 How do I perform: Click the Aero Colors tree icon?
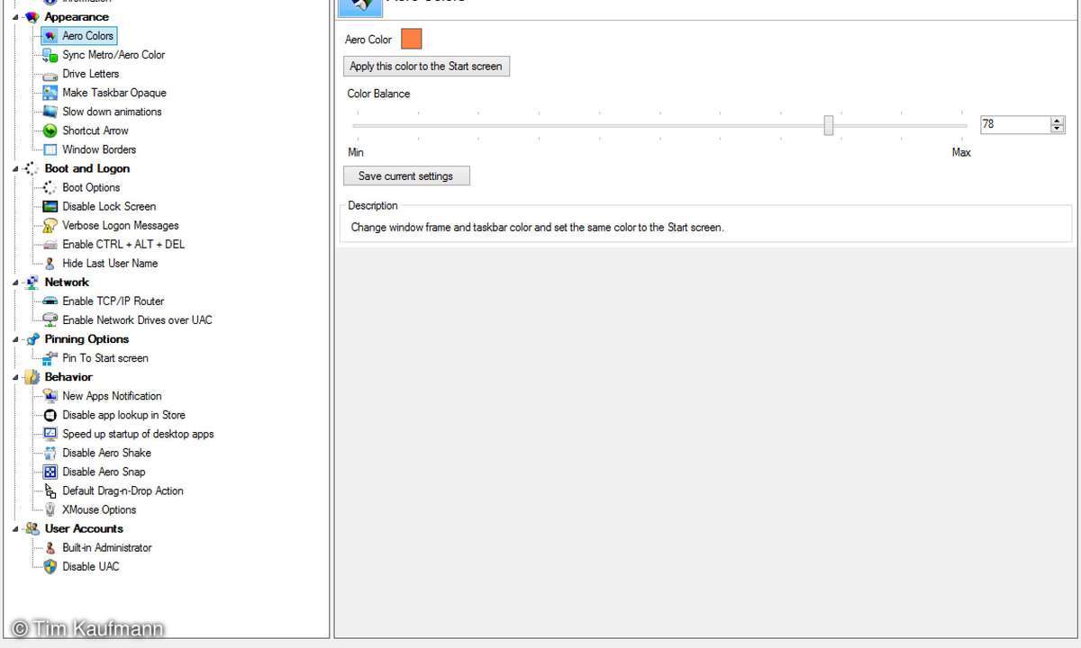click(x=50, y=36)
